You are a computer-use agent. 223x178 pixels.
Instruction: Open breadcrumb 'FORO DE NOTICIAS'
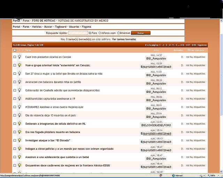[x=44, y=21]
